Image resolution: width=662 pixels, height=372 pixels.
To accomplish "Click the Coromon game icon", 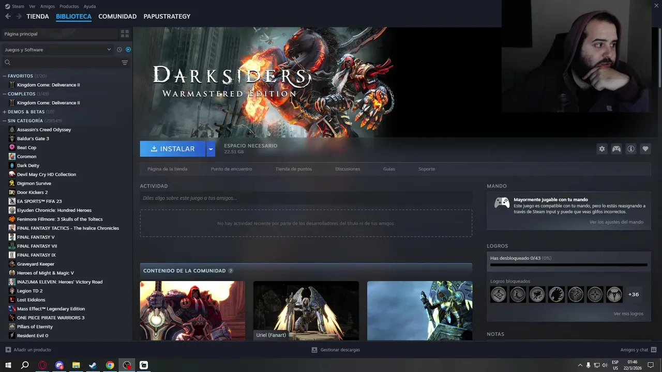I will [x=12, y=157].
